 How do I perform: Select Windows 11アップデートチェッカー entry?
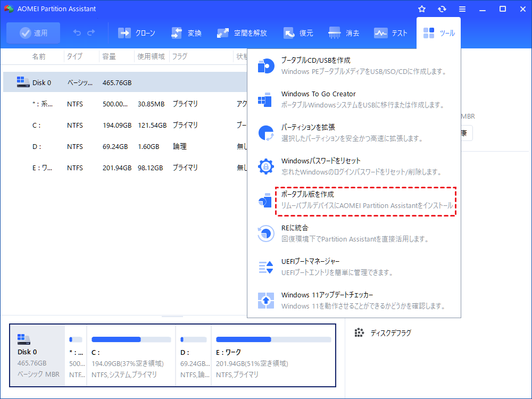pos(354,300)
